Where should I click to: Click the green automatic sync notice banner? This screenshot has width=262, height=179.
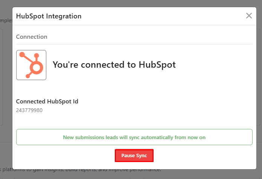click(x=134, y=137)
